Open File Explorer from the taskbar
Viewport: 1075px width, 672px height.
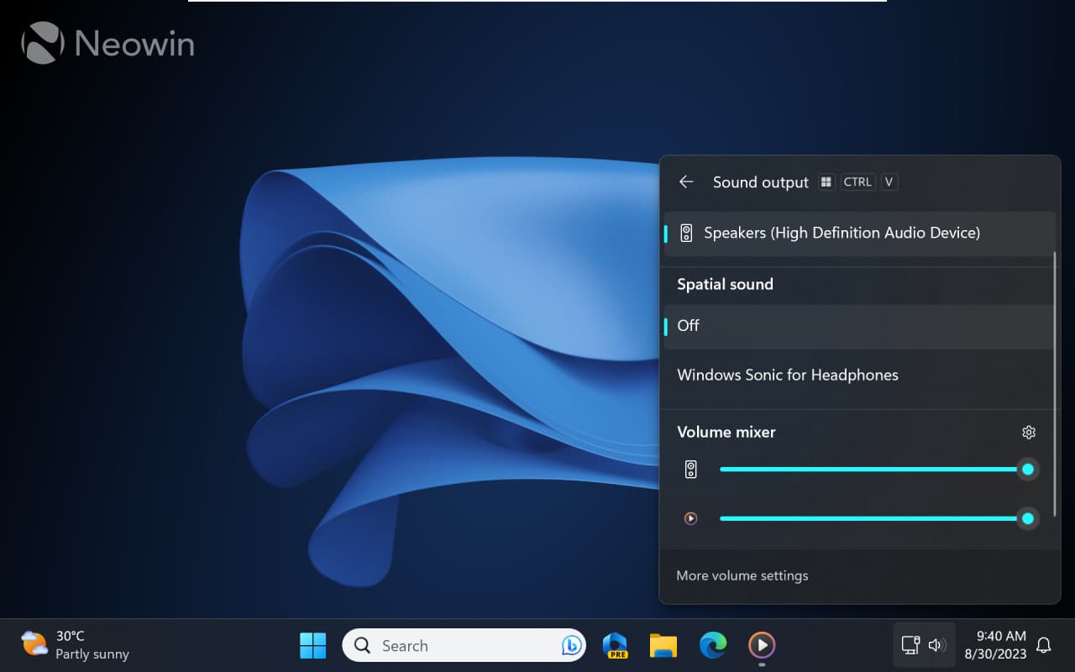click(x=664, y=645)
